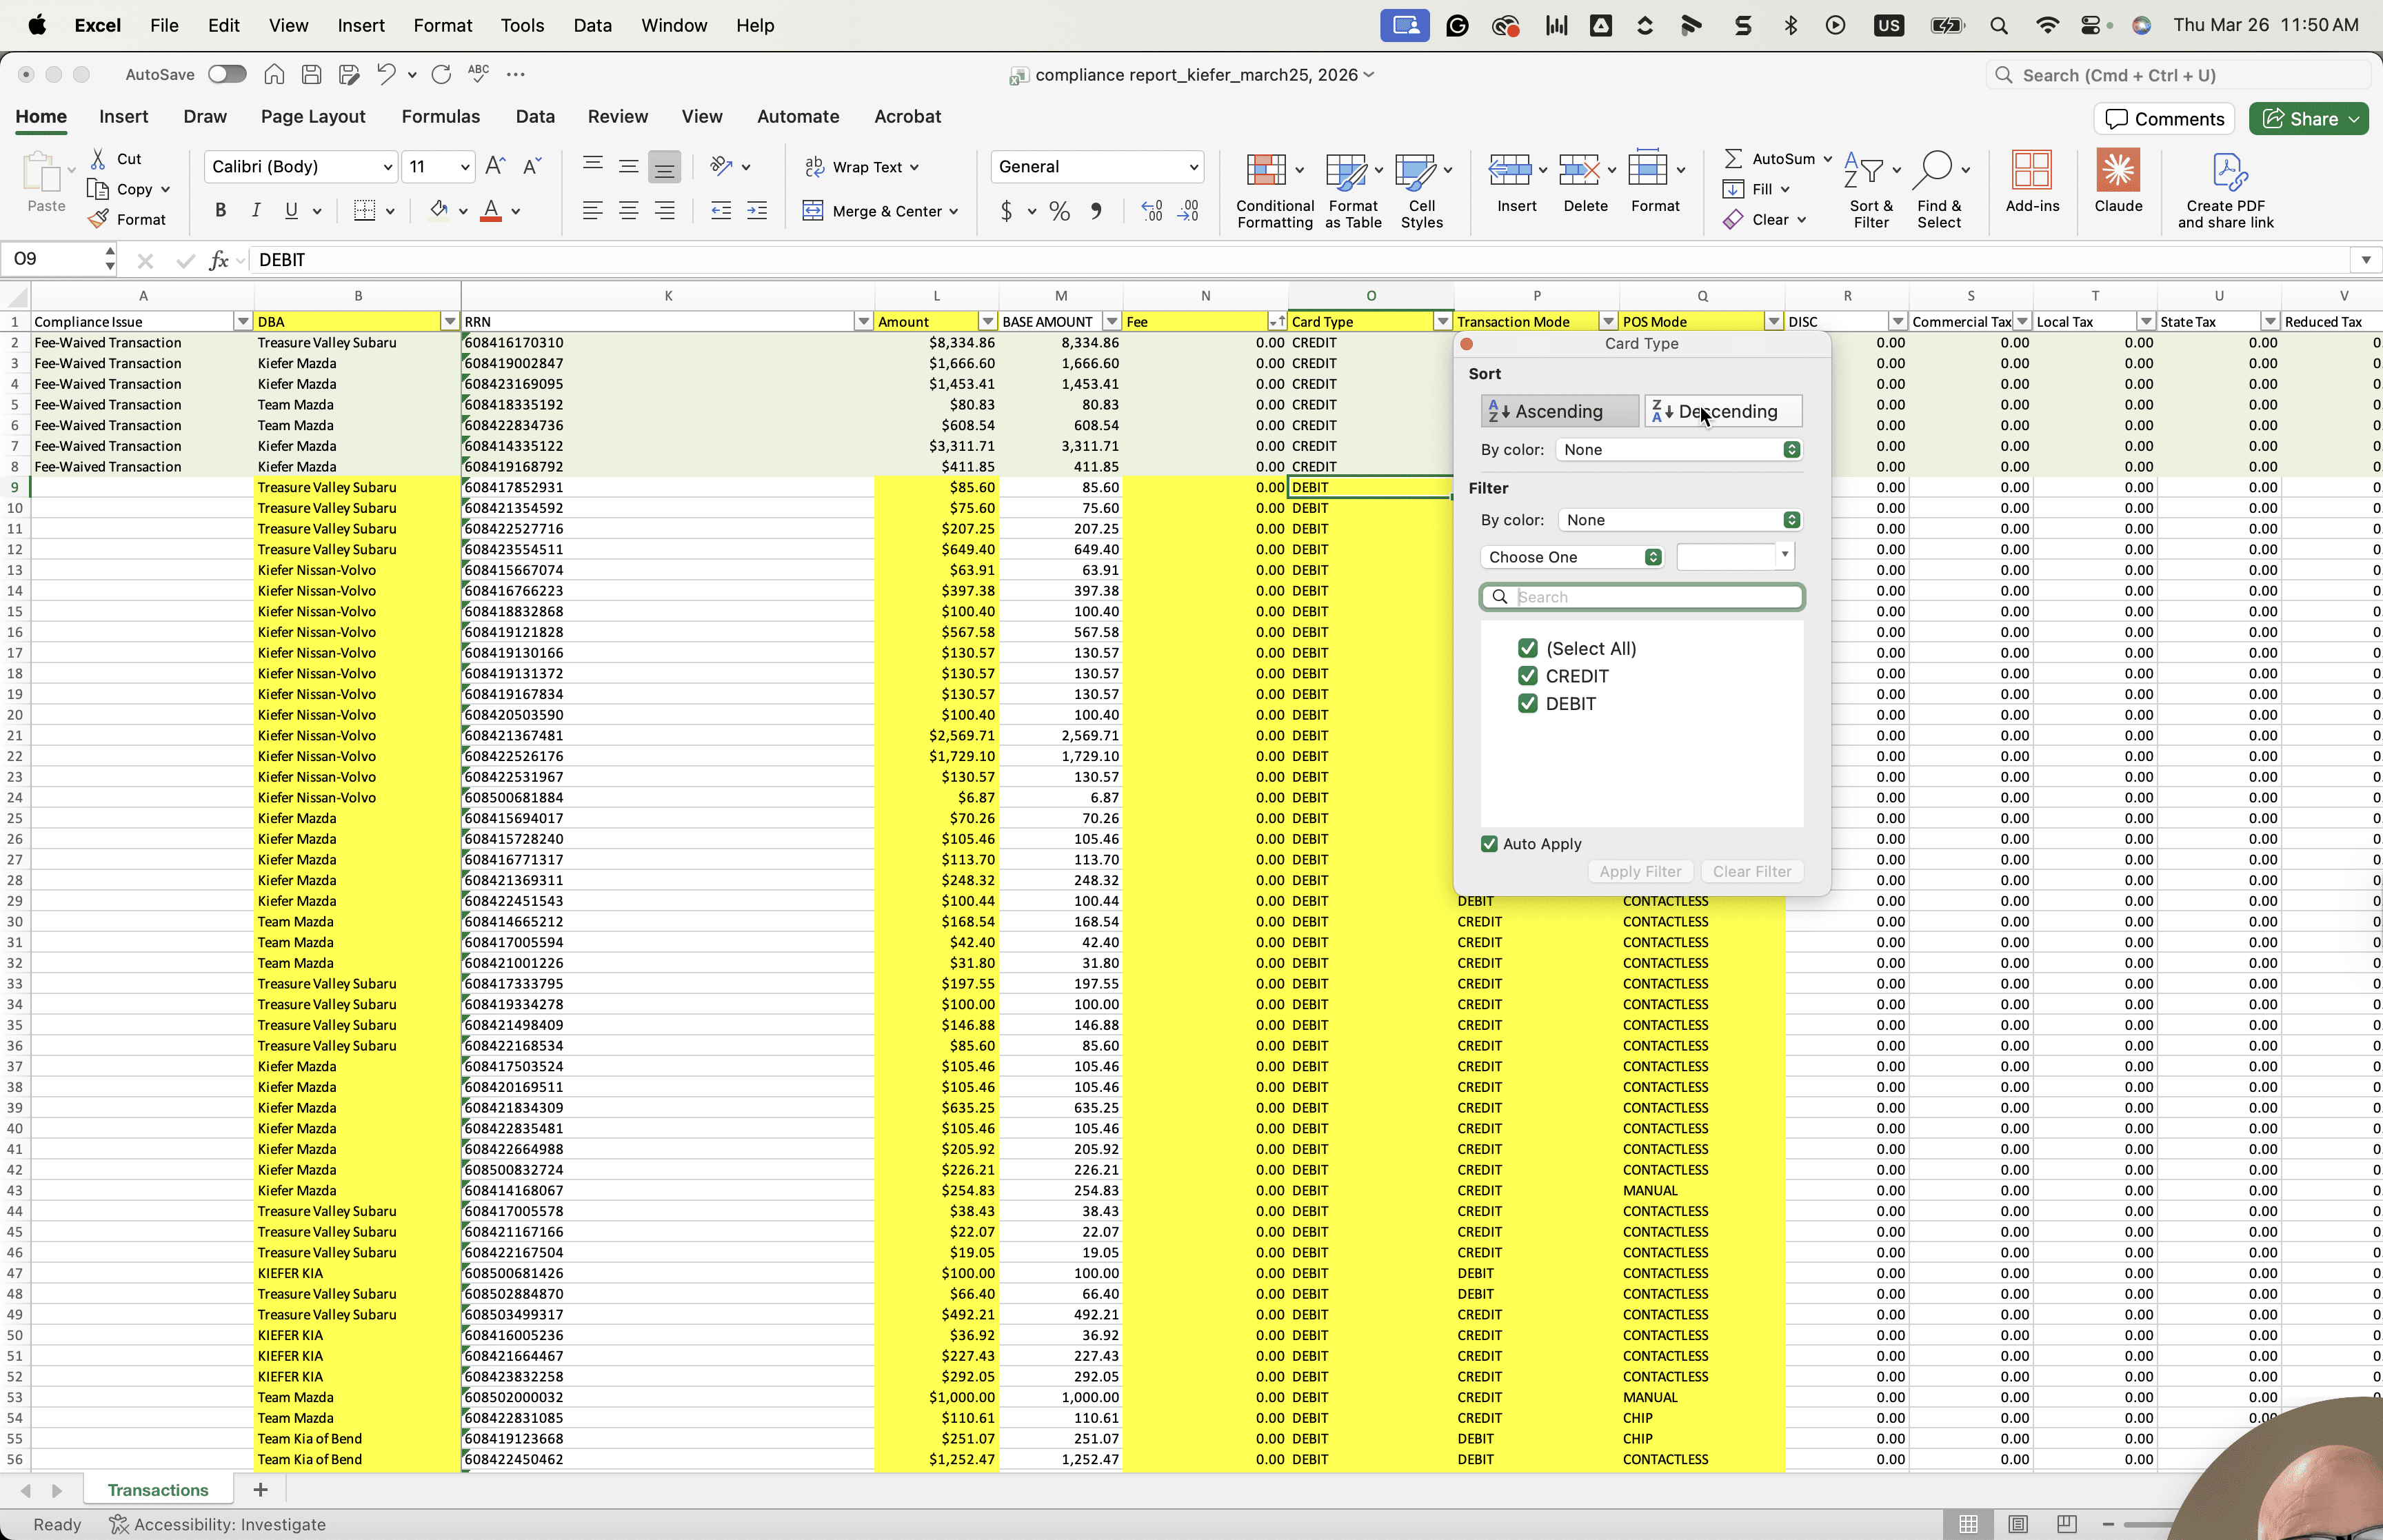Image resolution: width=2383 pixels, height=1540 pixels.
Task: Click Create PDF and share link
Action: pos(2225,190)
